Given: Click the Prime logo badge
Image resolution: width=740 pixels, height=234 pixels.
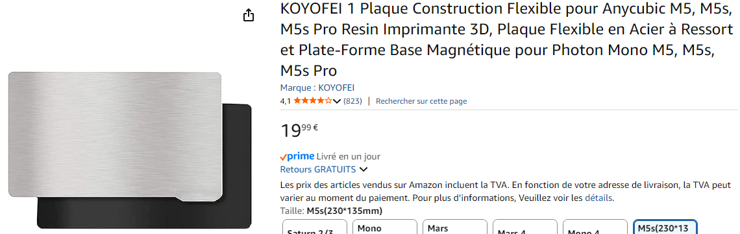Looking at the screenshot, I should point(297,156).
